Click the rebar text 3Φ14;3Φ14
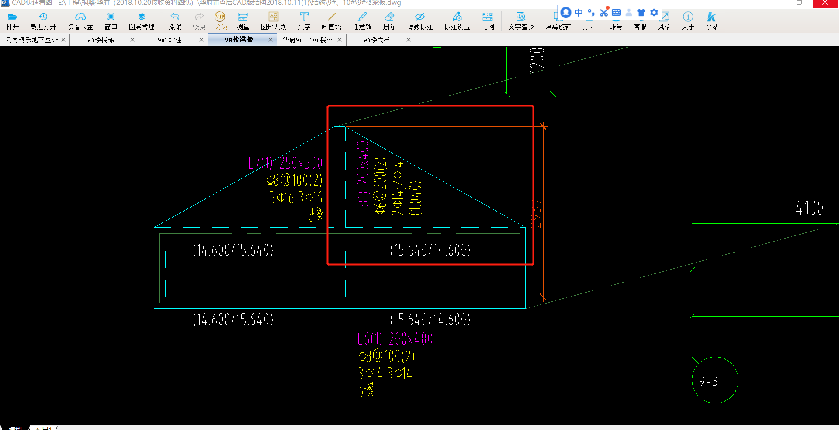The image size is (839, 430). tap(385, 374)
